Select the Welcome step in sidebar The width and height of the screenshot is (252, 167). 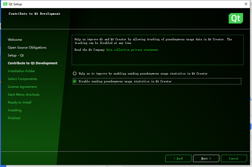(15, 40)
